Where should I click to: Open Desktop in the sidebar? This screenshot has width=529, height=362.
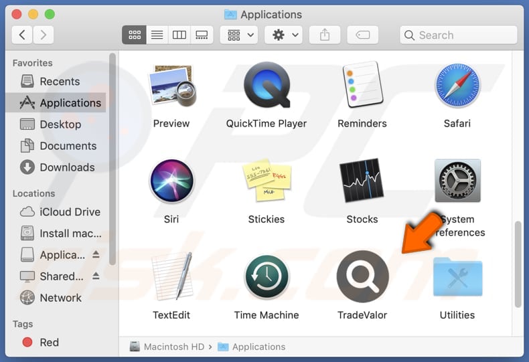[x=56, y=124]
